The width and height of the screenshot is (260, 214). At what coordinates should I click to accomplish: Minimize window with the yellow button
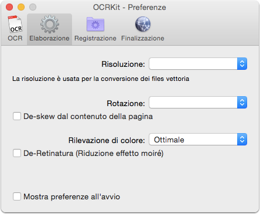click(x=21, y=7)
